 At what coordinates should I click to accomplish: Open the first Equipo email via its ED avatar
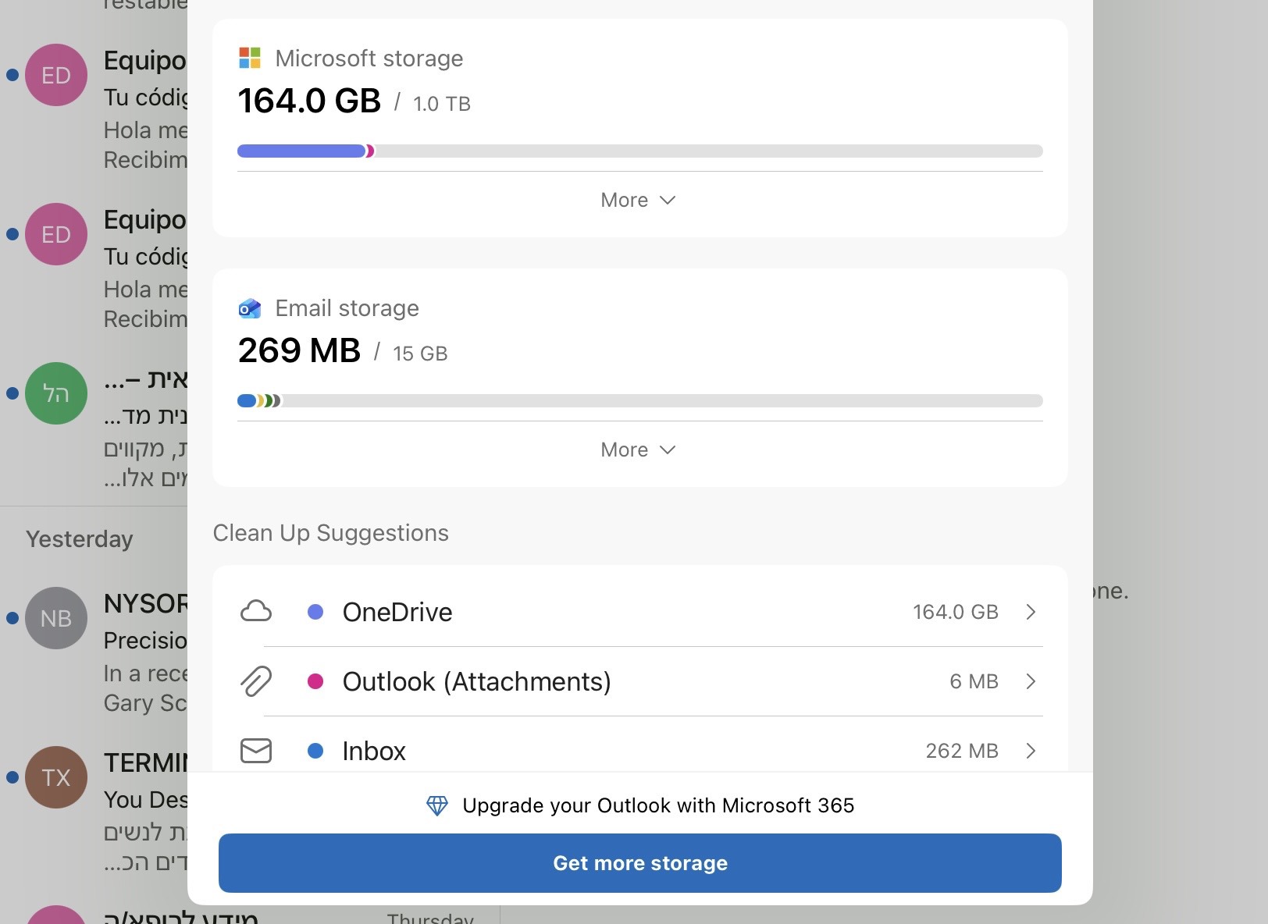click(x=56, y=75)
